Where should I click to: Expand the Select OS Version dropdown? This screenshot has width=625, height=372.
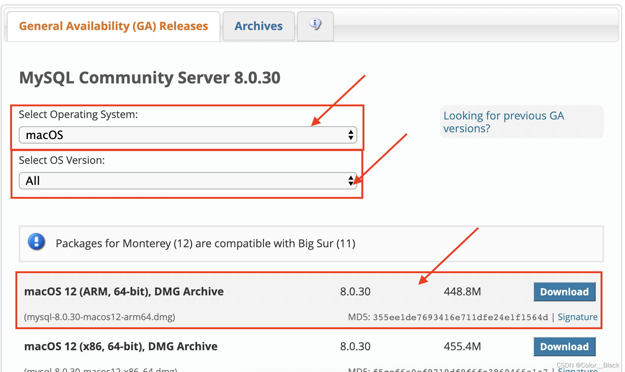point(188,181)
